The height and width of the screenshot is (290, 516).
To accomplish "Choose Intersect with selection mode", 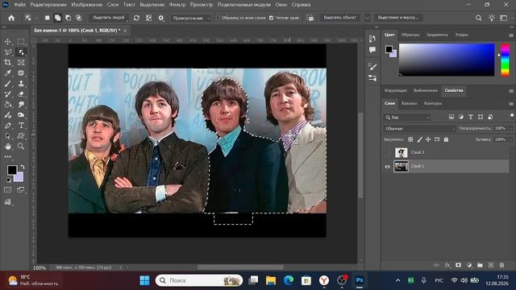I will point(79,18).
